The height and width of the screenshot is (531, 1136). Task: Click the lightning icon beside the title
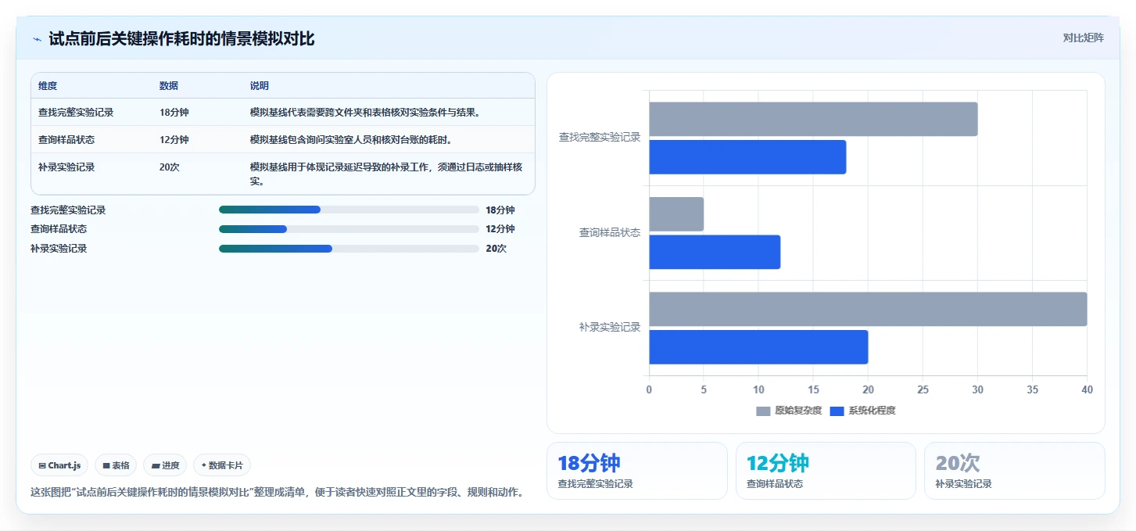click(x=37, y=38)
